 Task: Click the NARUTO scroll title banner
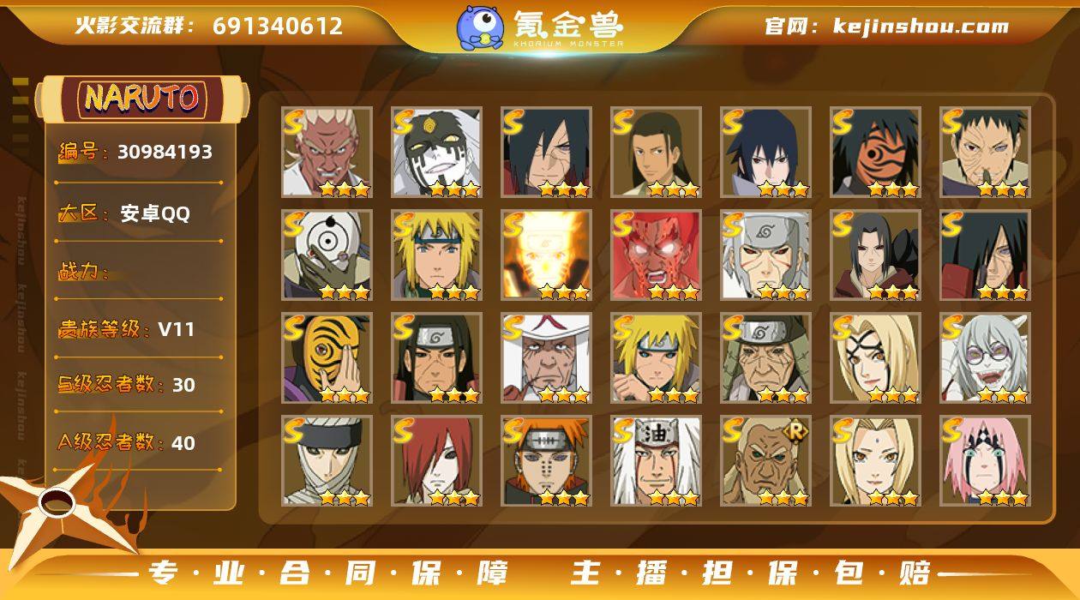(142, 99)
